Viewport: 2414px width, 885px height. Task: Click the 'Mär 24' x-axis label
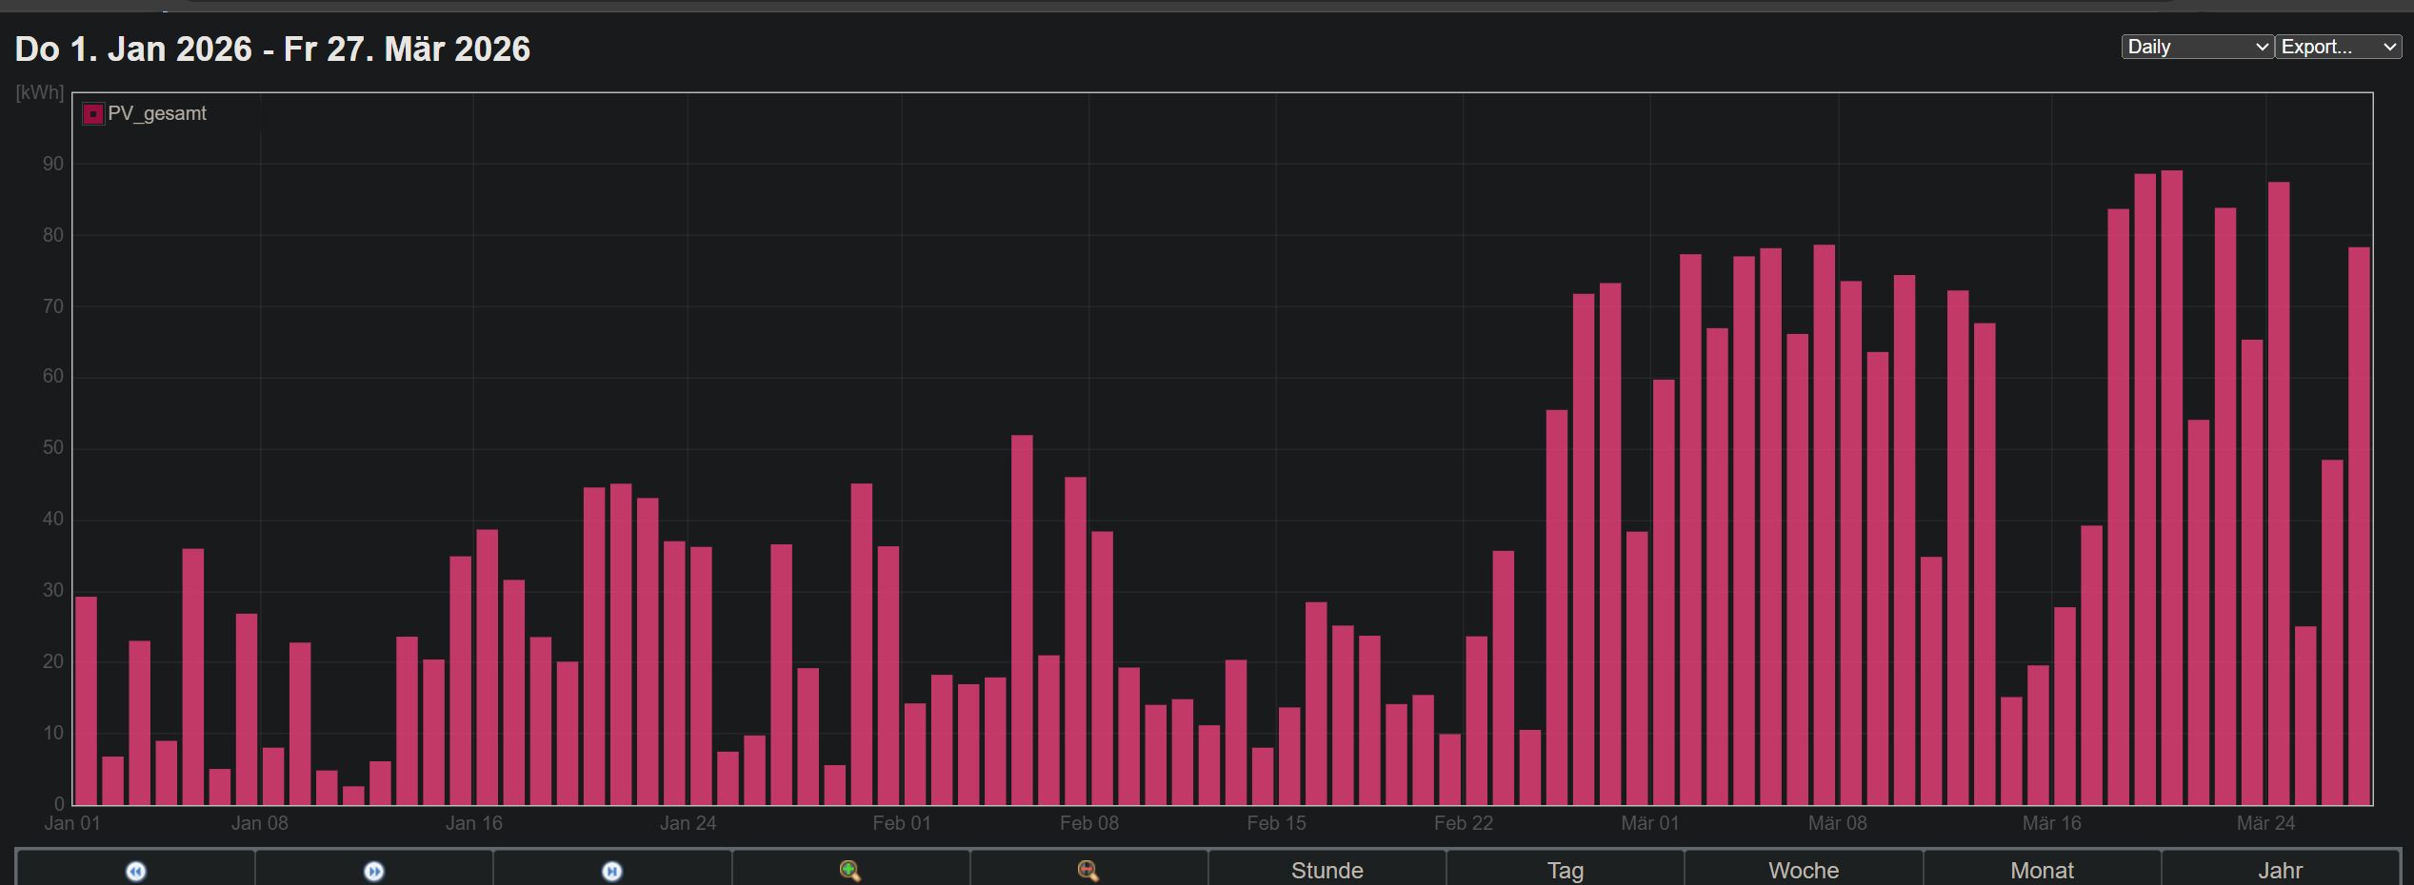coord(2266,823)
